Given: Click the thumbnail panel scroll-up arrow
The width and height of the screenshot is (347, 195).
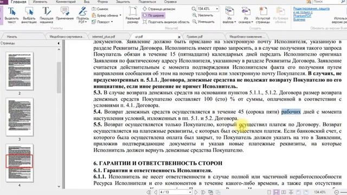Looking at the screenshot, I should click(x=59, y=50).
